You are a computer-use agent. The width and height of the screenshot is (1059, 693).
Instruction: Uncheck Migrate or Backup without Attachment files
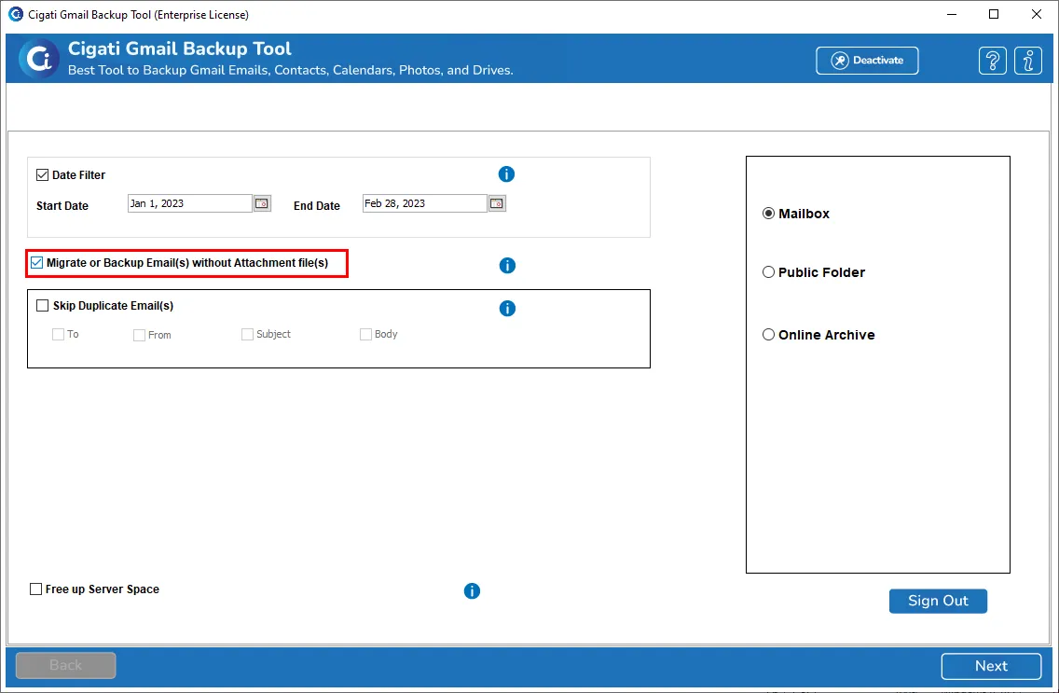coord(36,263)
